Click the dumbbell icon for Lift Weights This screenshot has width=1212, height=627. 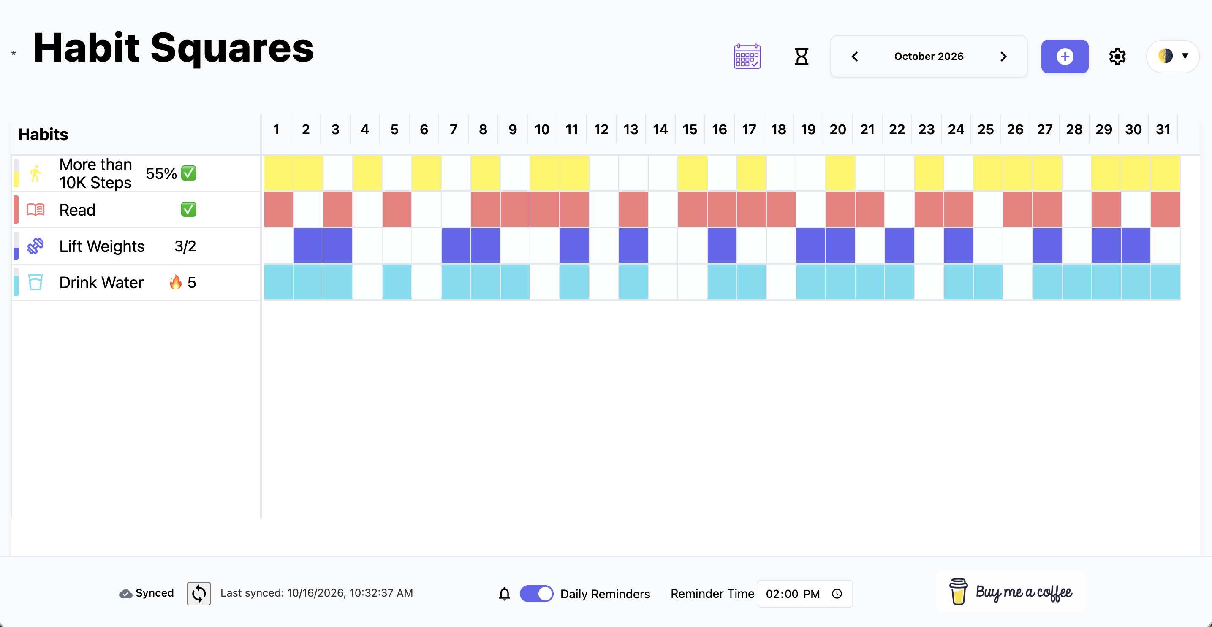click(x=35, y=246)
